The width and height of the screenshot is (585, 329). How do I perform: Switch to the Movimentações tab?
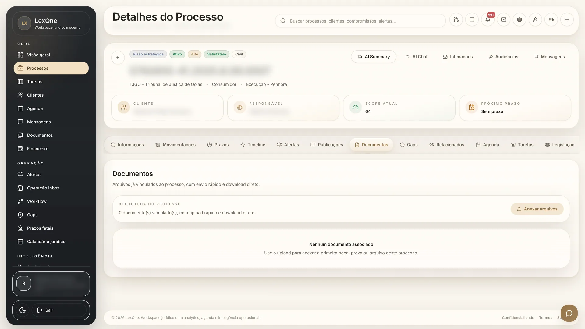[x=175, y=145]
